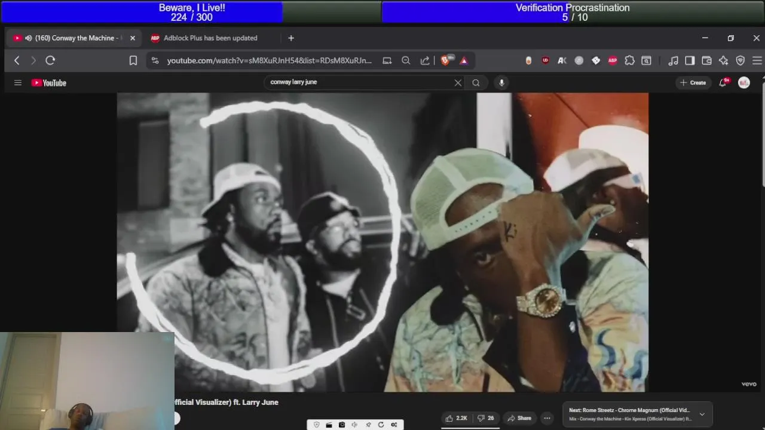Click the settings gears in floating toolbar
This screenshot has width=765, height=430.
[394, 425]
